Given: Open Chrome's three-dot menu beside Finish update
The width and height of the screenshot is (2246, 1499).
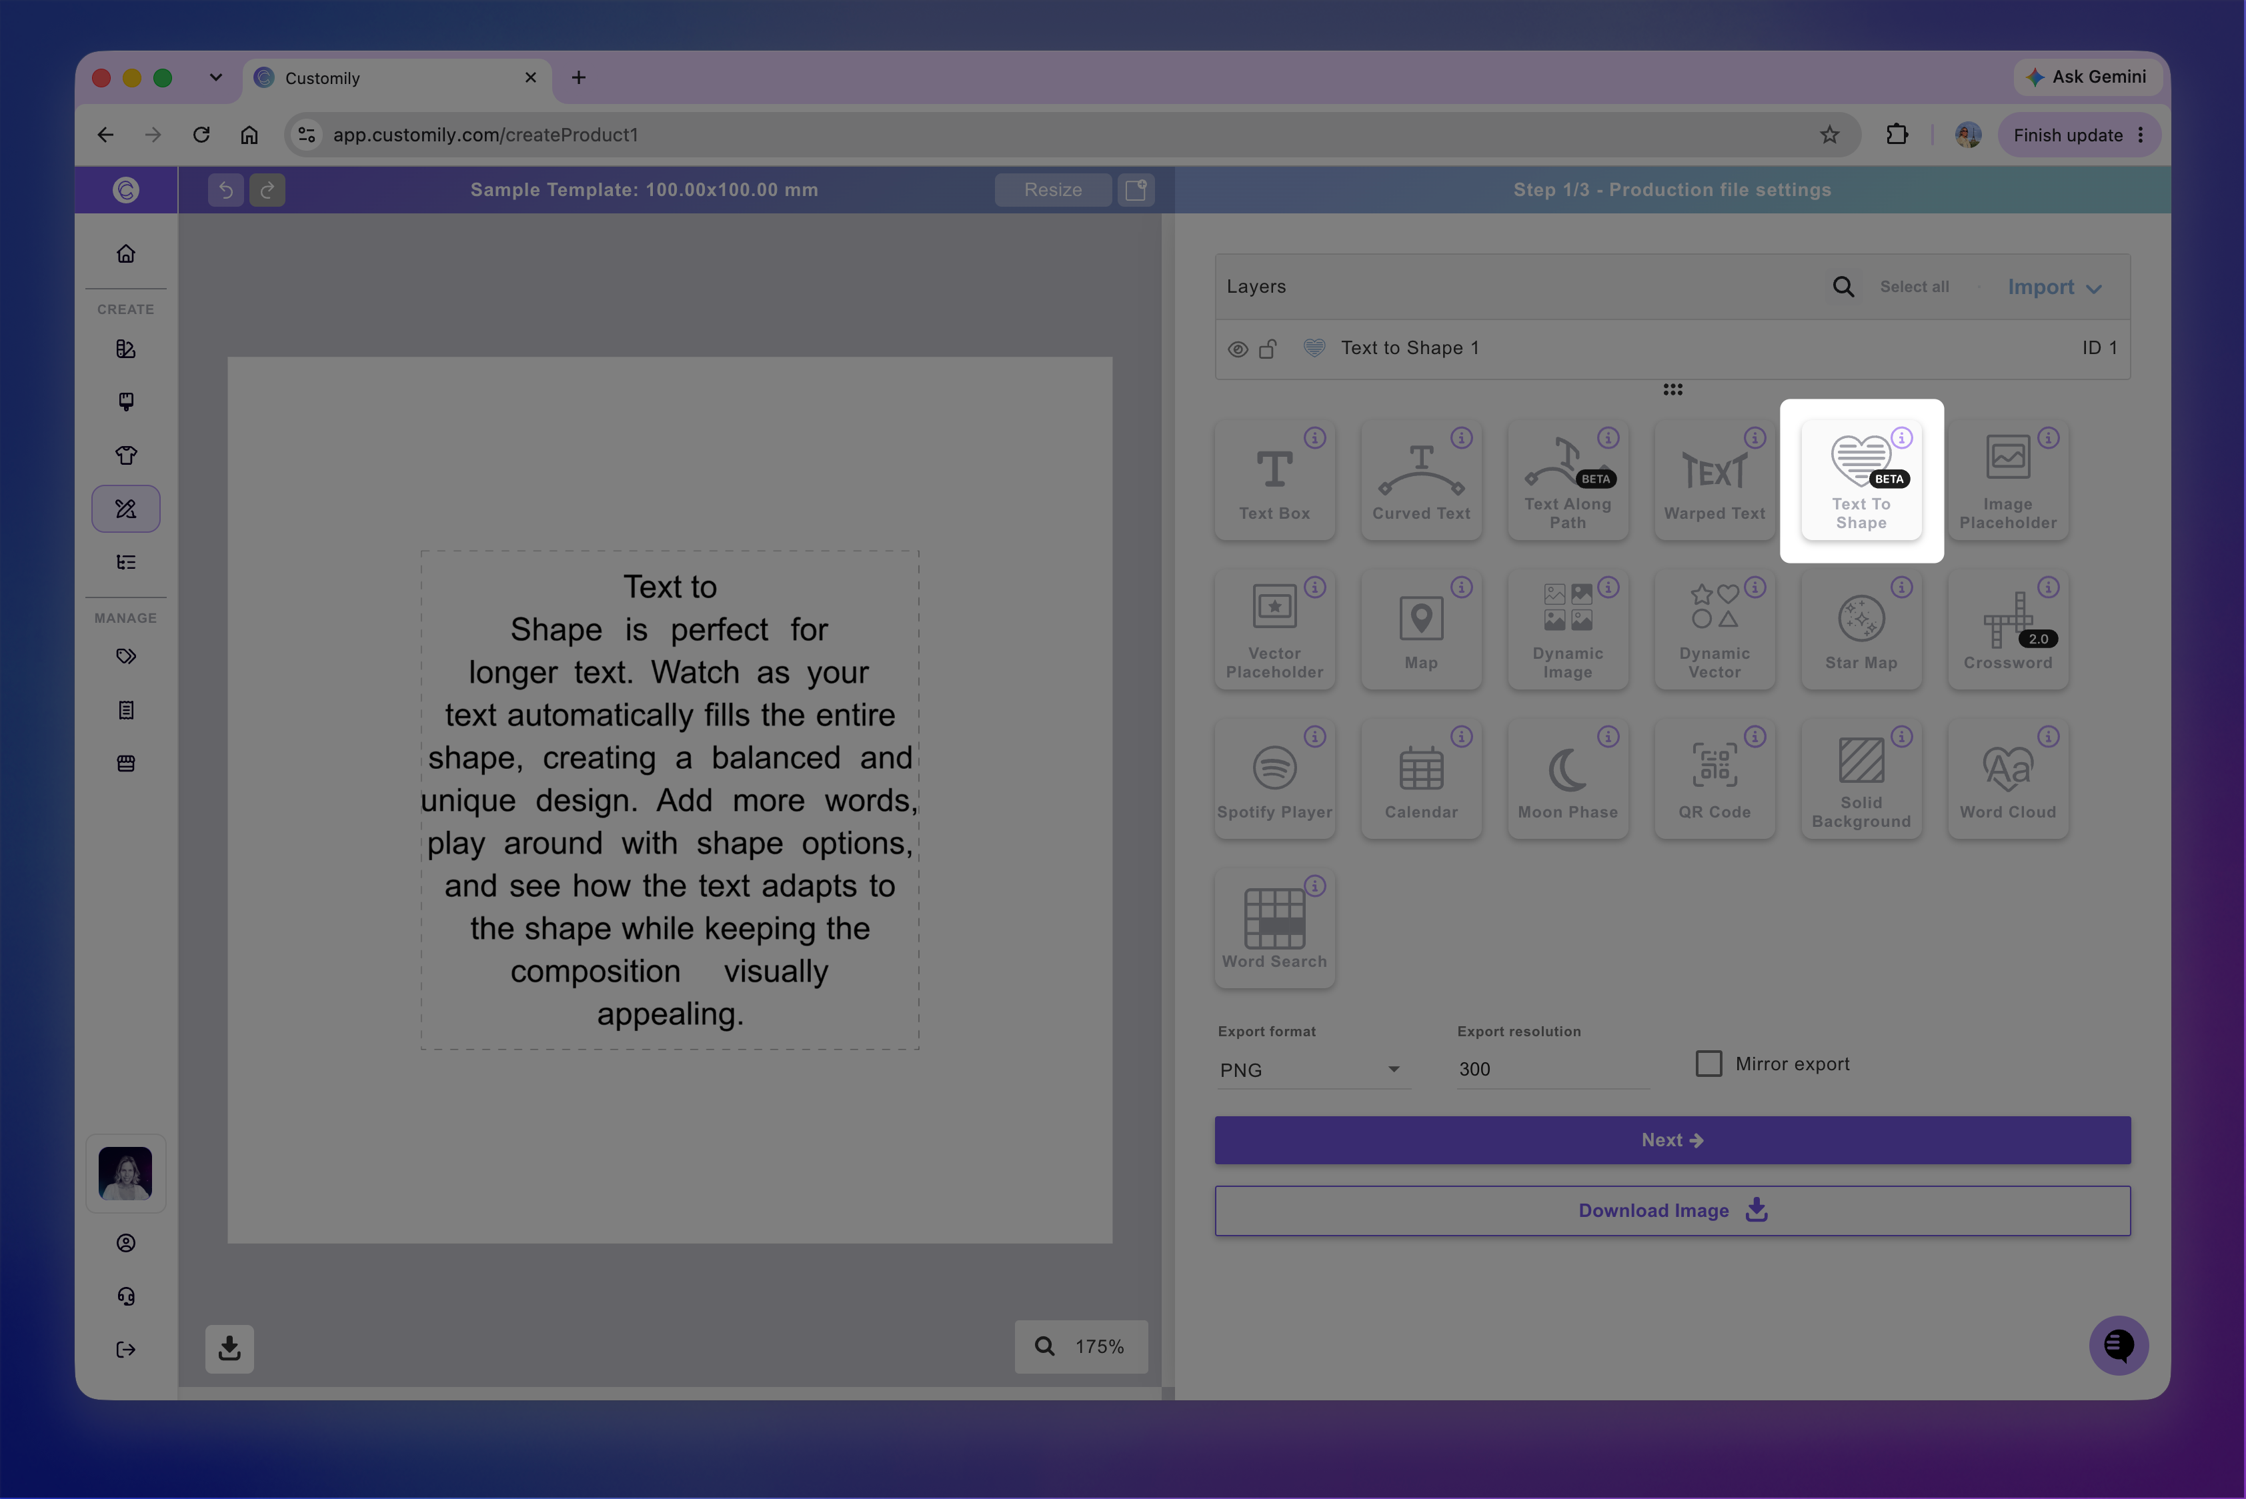Looking at the screenshot, I should [x=2141, y=135].
